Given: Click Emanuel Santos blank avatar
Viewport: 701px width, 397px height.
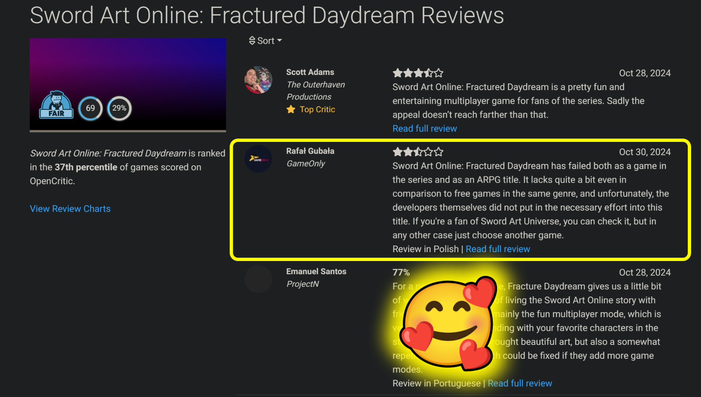Looking at the screenshot, I should (259, 279).
